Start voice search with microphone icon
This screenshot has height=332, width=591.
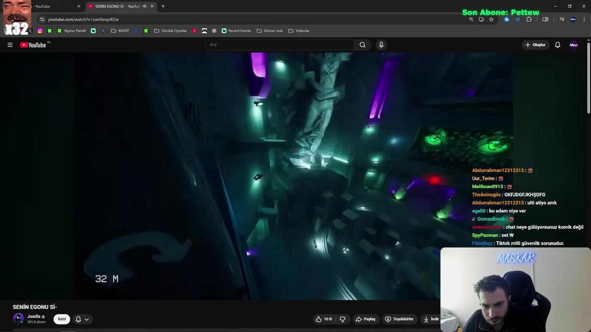[x=381, y=45]
